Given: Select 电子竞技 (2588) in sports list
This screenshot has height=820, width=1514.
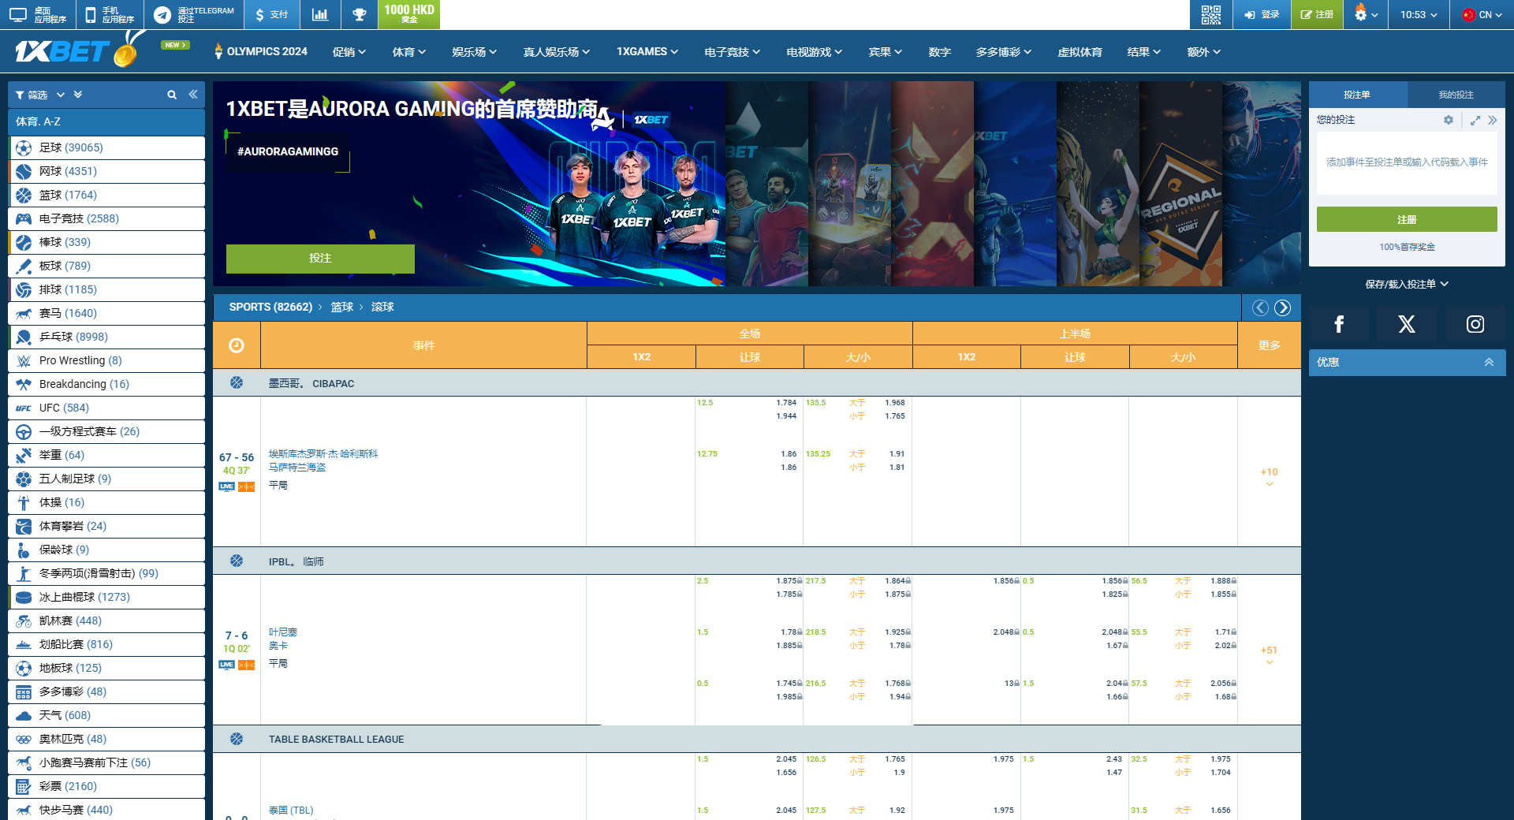Looking at the screenshot, I should 106,218.
